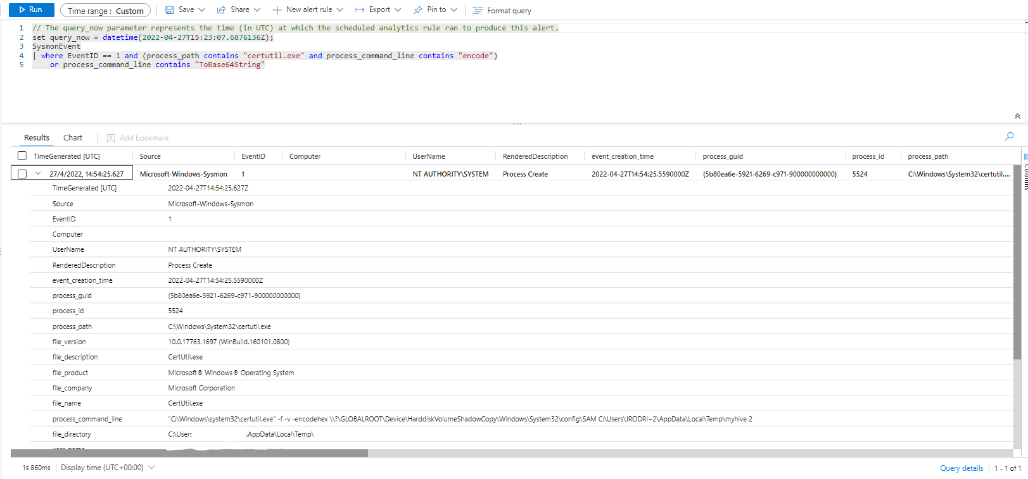Toggle the select-all rows checkbox
The width and height of the screenshot is (1028, 479).
22,156
